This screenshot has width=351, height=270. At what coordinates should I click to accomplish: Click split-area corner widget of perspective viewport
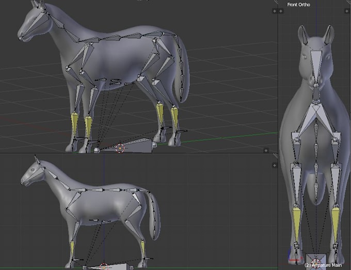tap(275, 2)
